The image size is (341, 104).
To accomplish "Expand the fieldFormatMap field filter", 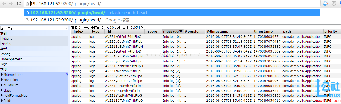I will coord(2,96).
